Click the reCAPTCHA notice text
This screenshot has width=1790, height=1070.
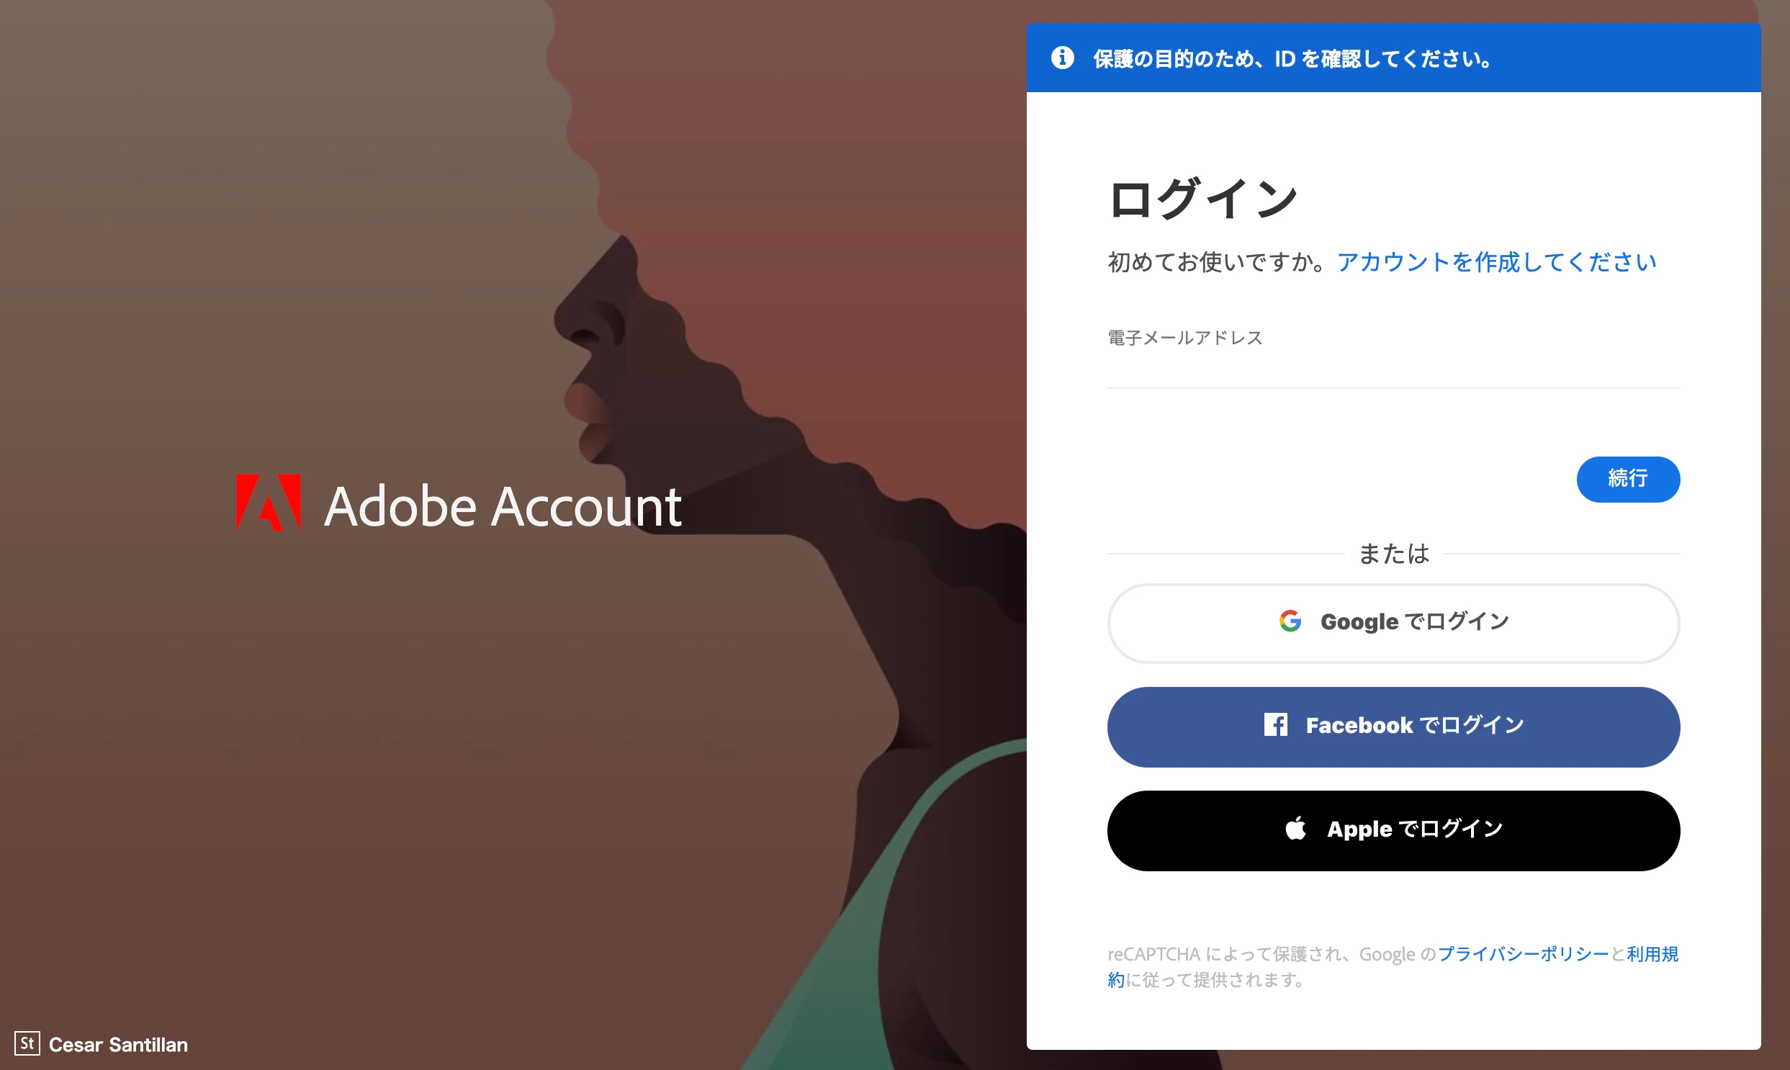[x=1393, y=967]
